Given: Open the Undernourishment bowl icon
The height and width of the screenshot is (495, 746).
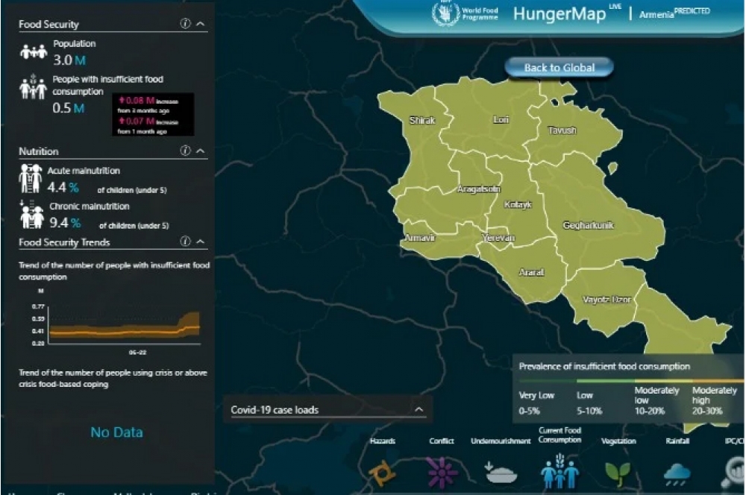Looking at the screenshot, I should click(x=501, y=473).
